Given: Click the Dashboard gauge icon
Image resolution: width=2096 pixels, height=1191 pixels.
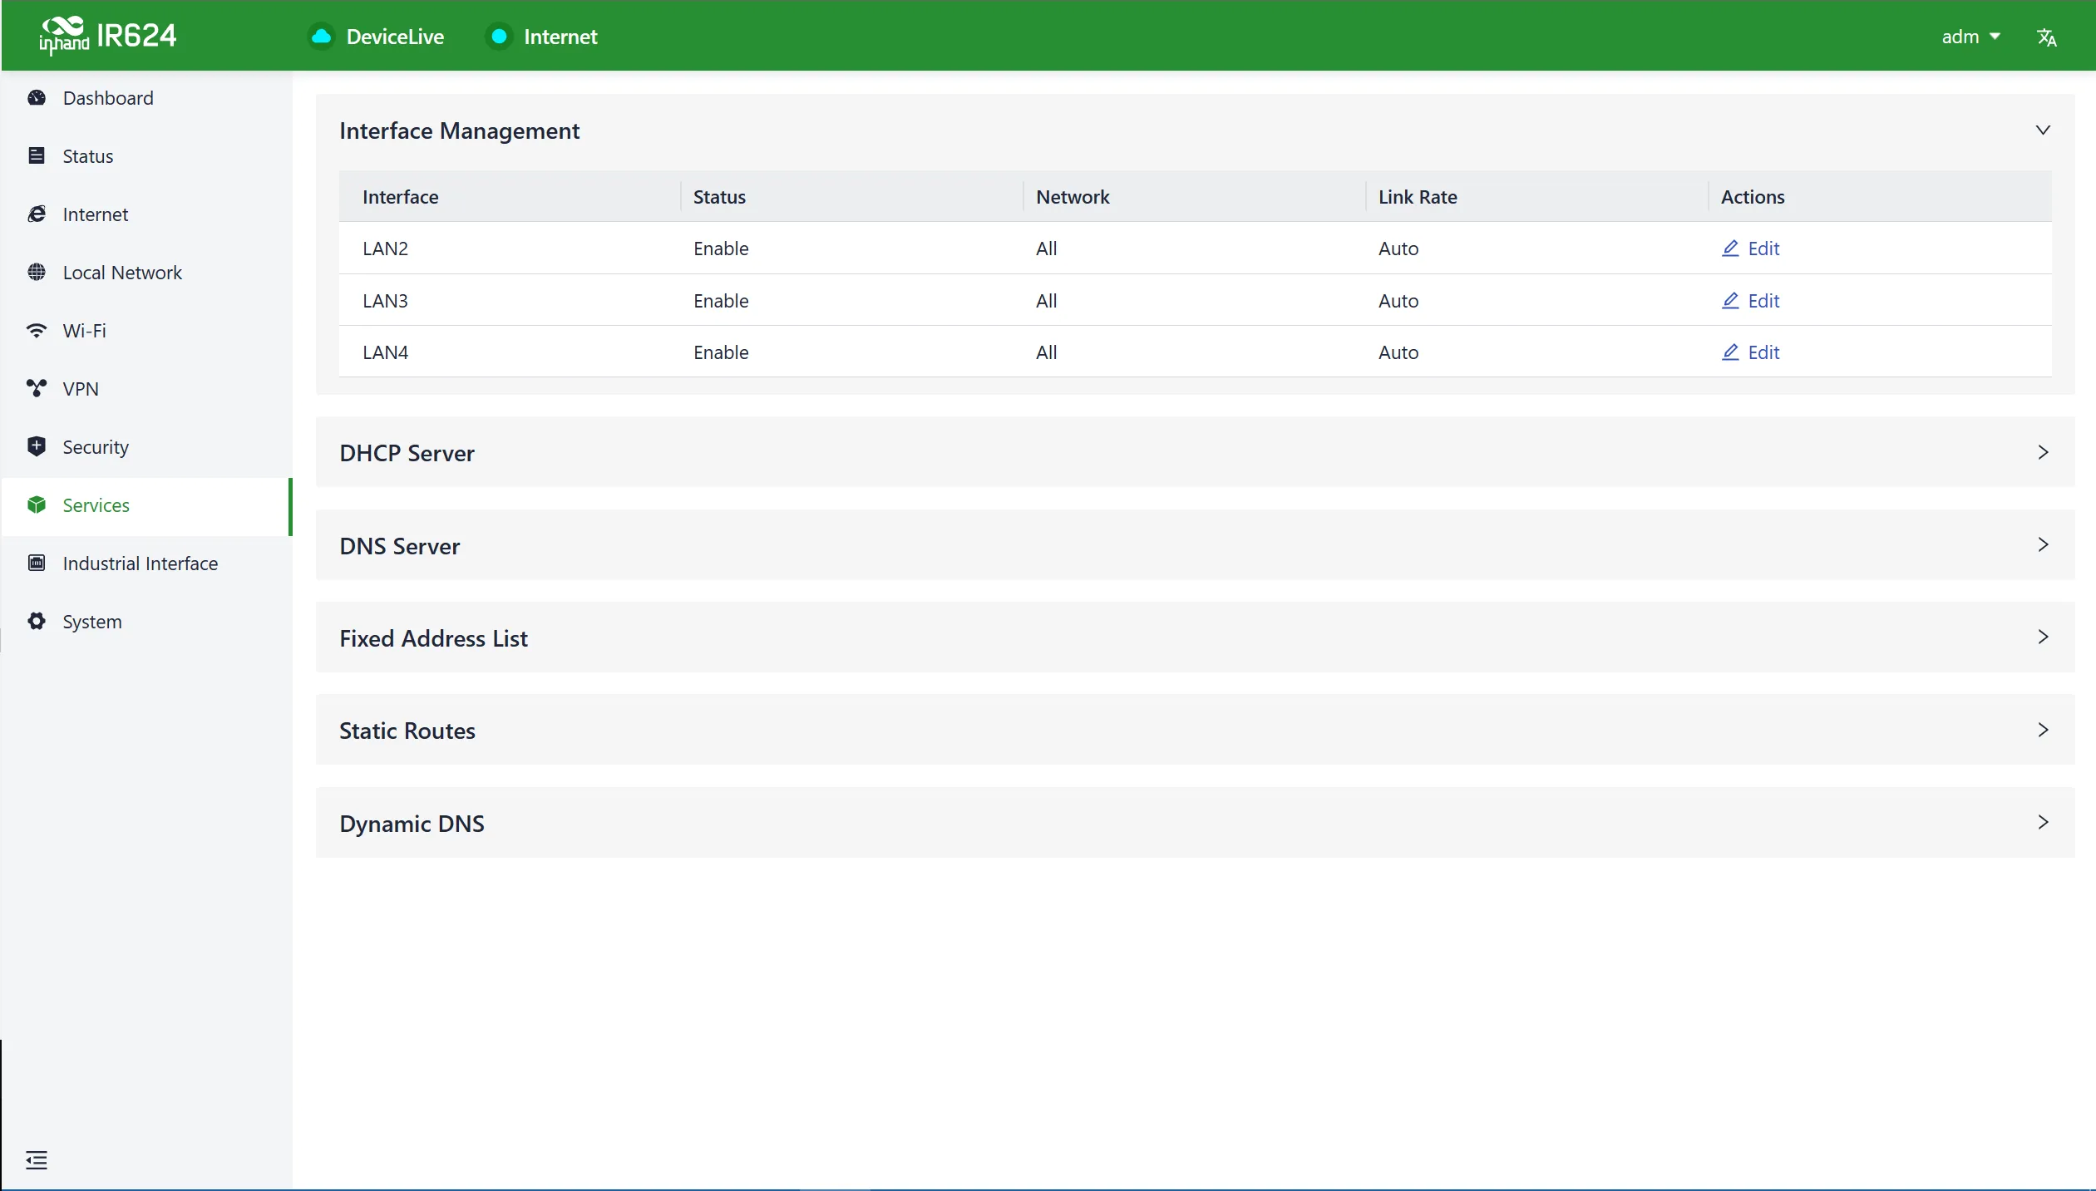Looking at the screenshot, I should (37, 98).
